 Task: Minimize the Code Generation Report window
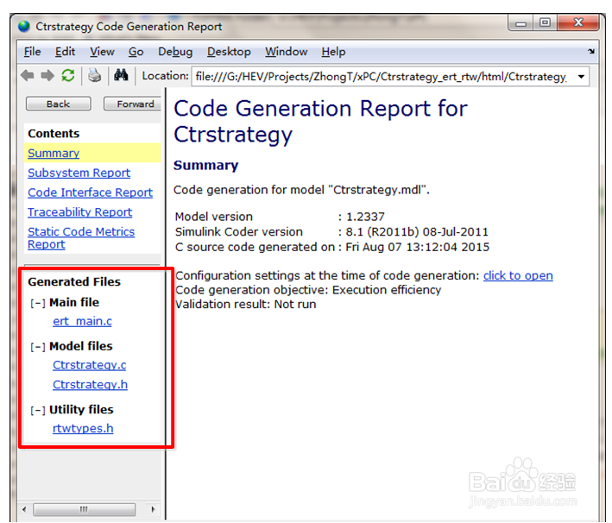click(x=521, y=23)
